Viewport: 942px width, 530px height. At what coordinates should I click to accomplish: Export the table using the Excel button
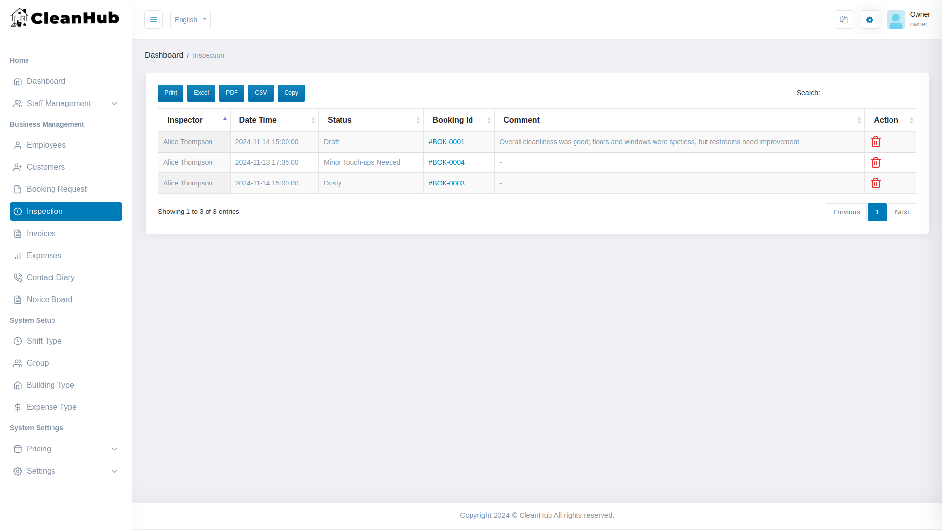201,93
